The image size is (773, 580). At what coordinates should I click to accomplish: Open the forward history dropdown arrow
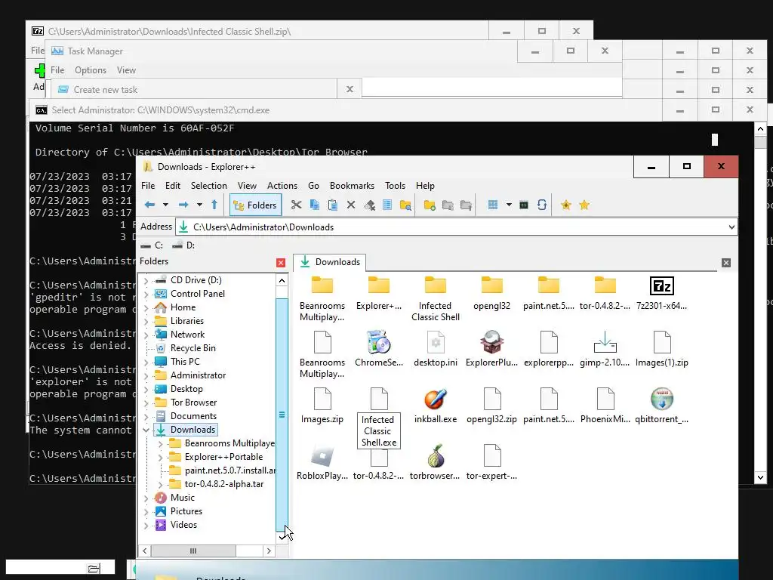(x=199, y=205)
